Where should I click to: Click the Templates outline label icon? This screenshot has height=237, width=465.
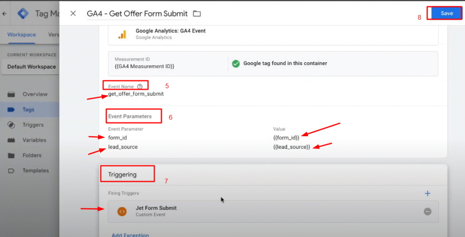(x=11, y=171)
